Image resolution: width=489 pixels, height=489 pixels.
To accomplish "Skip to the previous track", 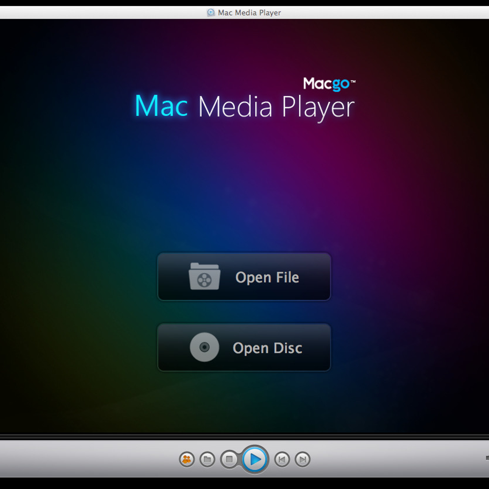I will 282,460.
